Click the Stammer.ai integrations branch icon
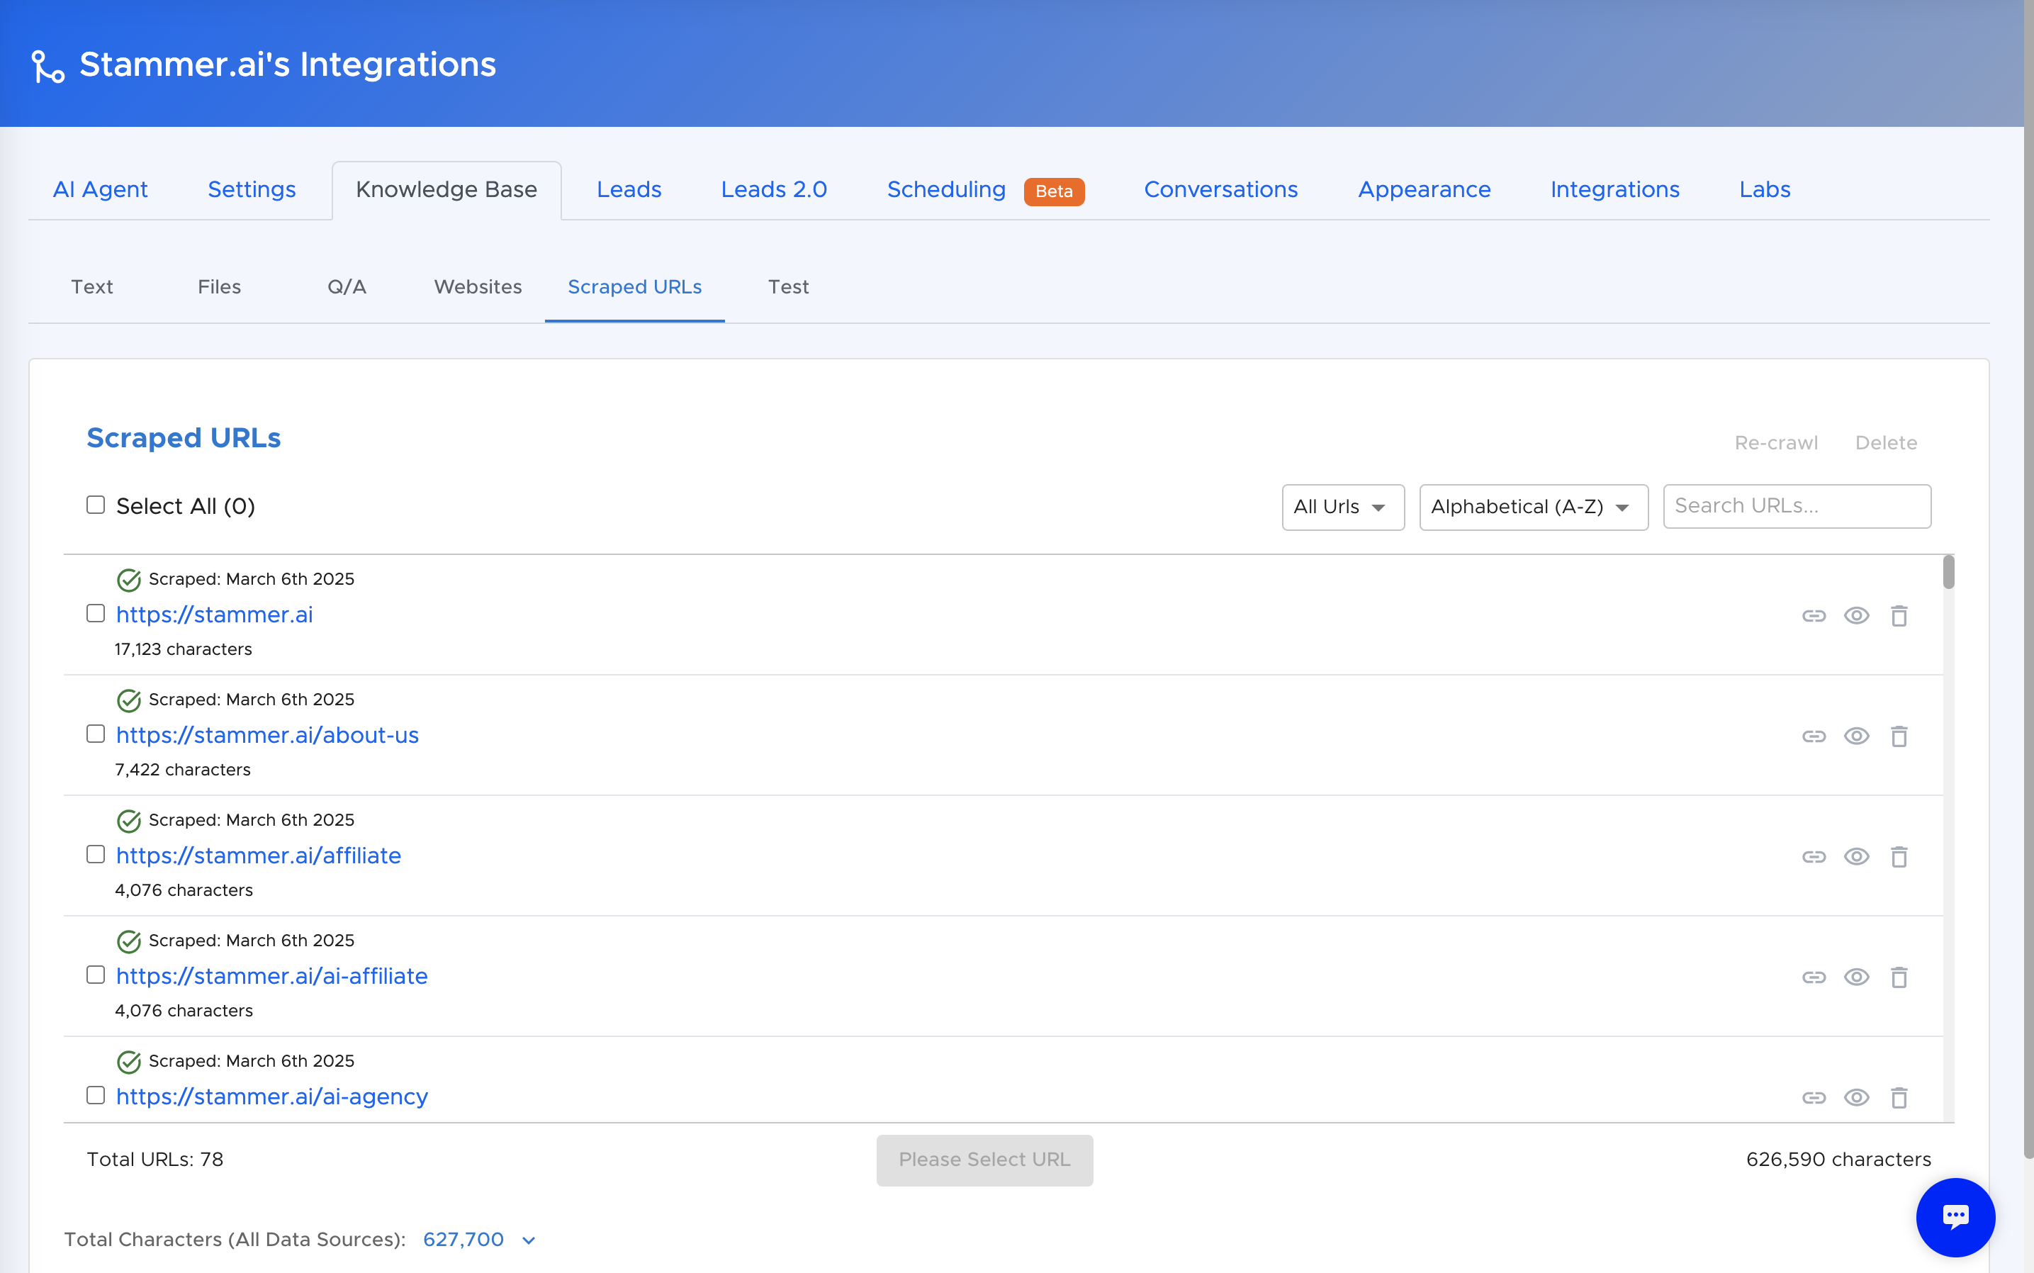The image size is (2034, 1273). coord(48,67)
